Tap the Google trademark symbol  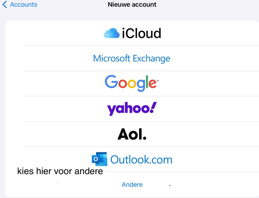158,81
